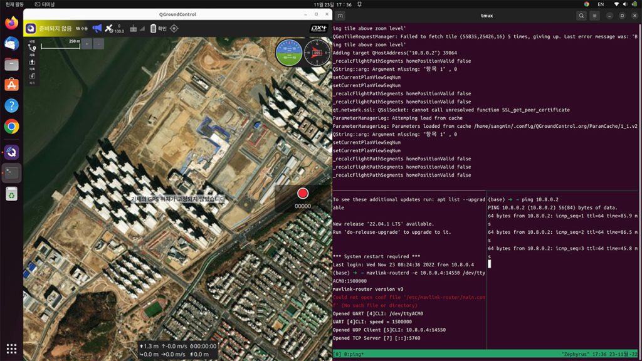642x361 pixels.
Task: Click the PX4 brand logo
Action: click(x=319, y=29)
